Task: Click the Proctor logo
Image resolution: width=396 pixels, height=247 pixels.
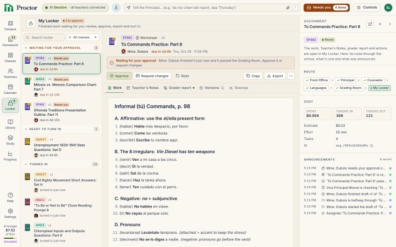Action: click(x=20, y=8)
